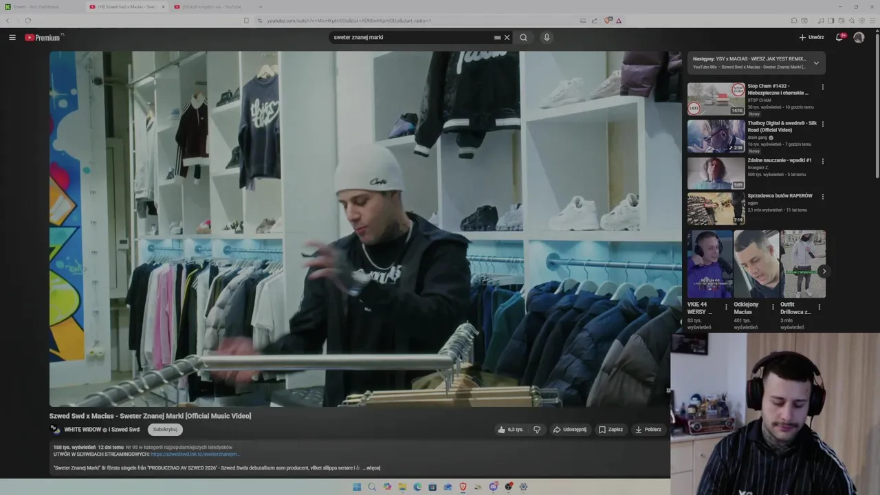Image resolution: width=880 pixels, height=495 pixels.
Task: Open the WHITE WIDOW | Szwed Swd channel name
Action: coord(102,429)
